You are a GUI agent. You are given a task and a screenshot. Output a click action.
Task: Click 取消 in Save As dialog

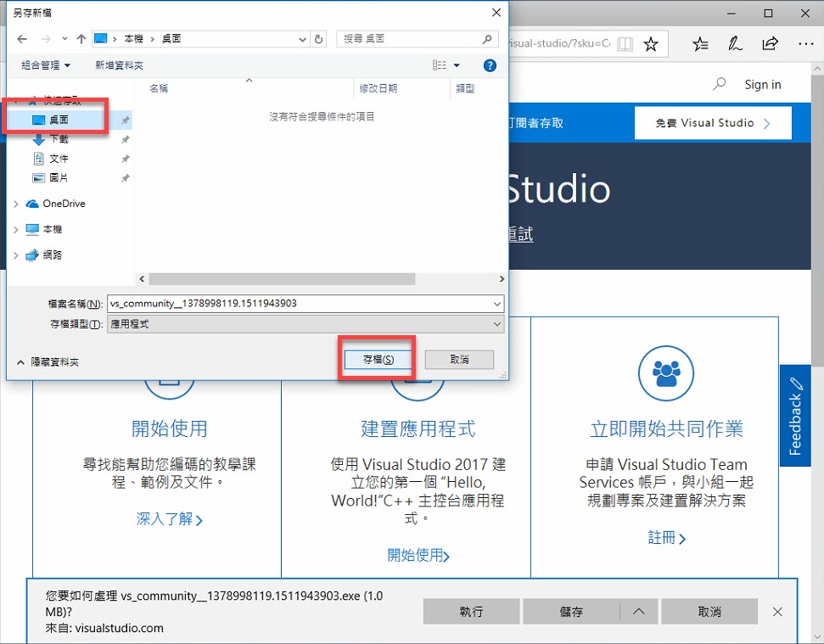point(459,360)
